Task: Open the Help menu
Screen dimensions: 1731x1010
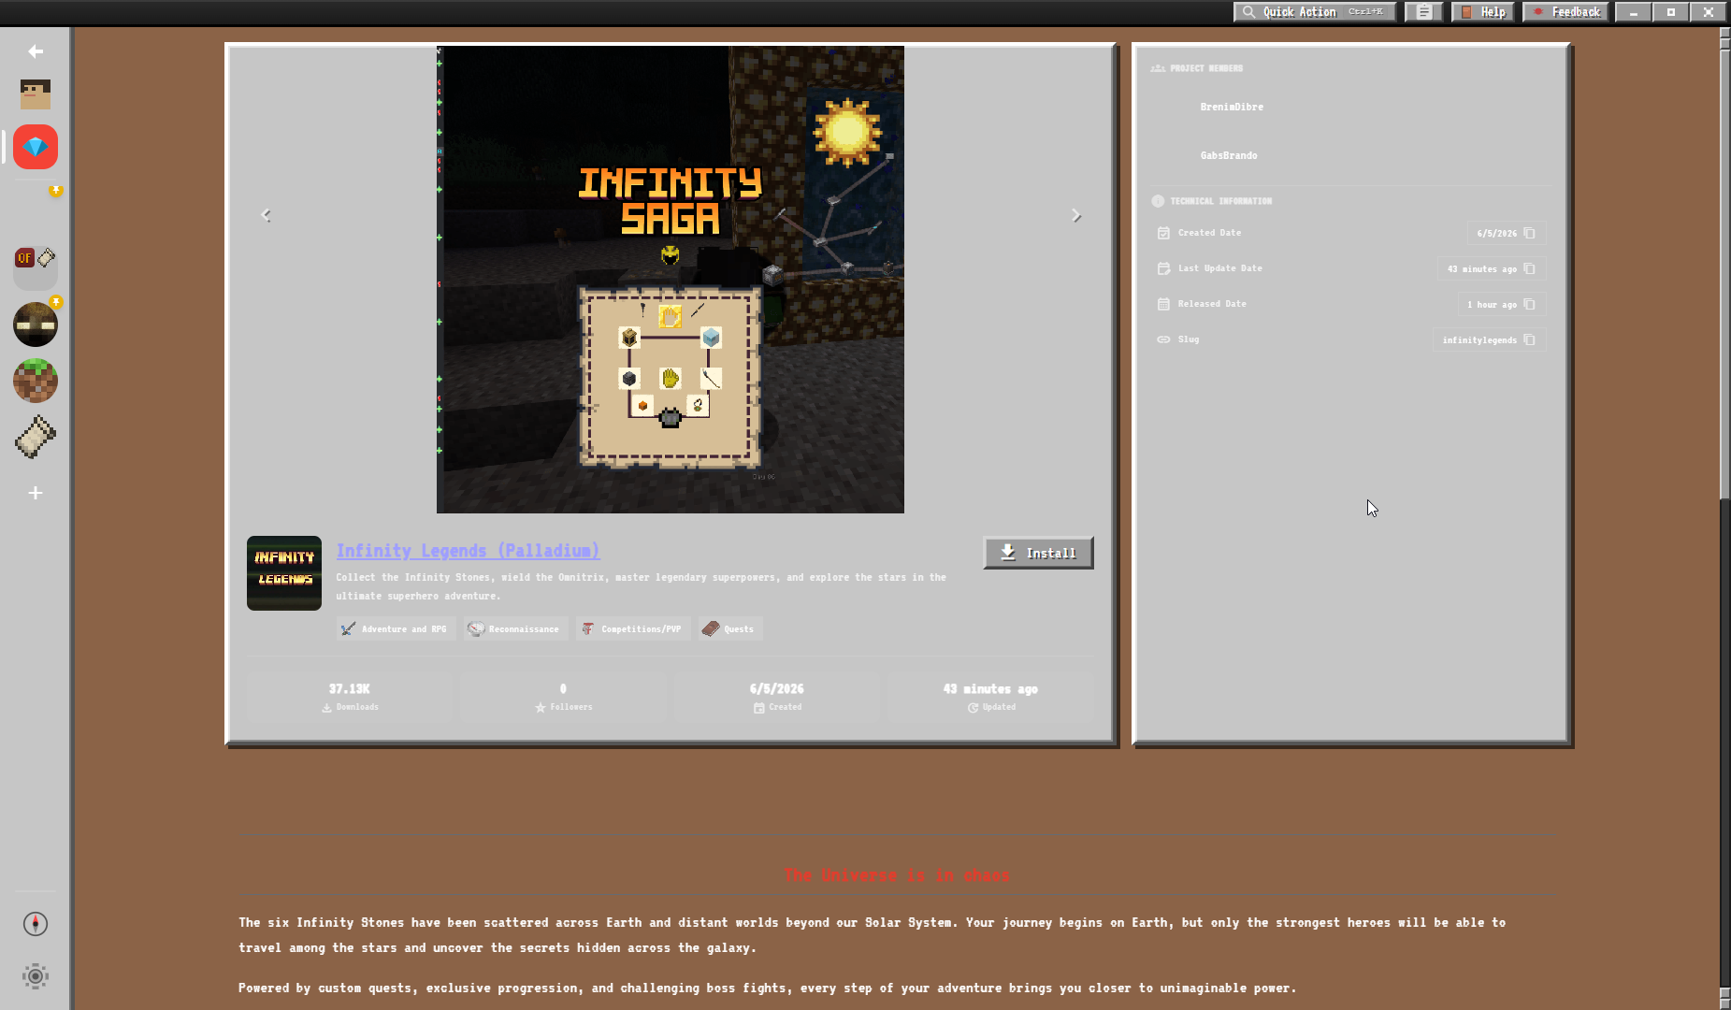Action: [x=1483, y=12]
